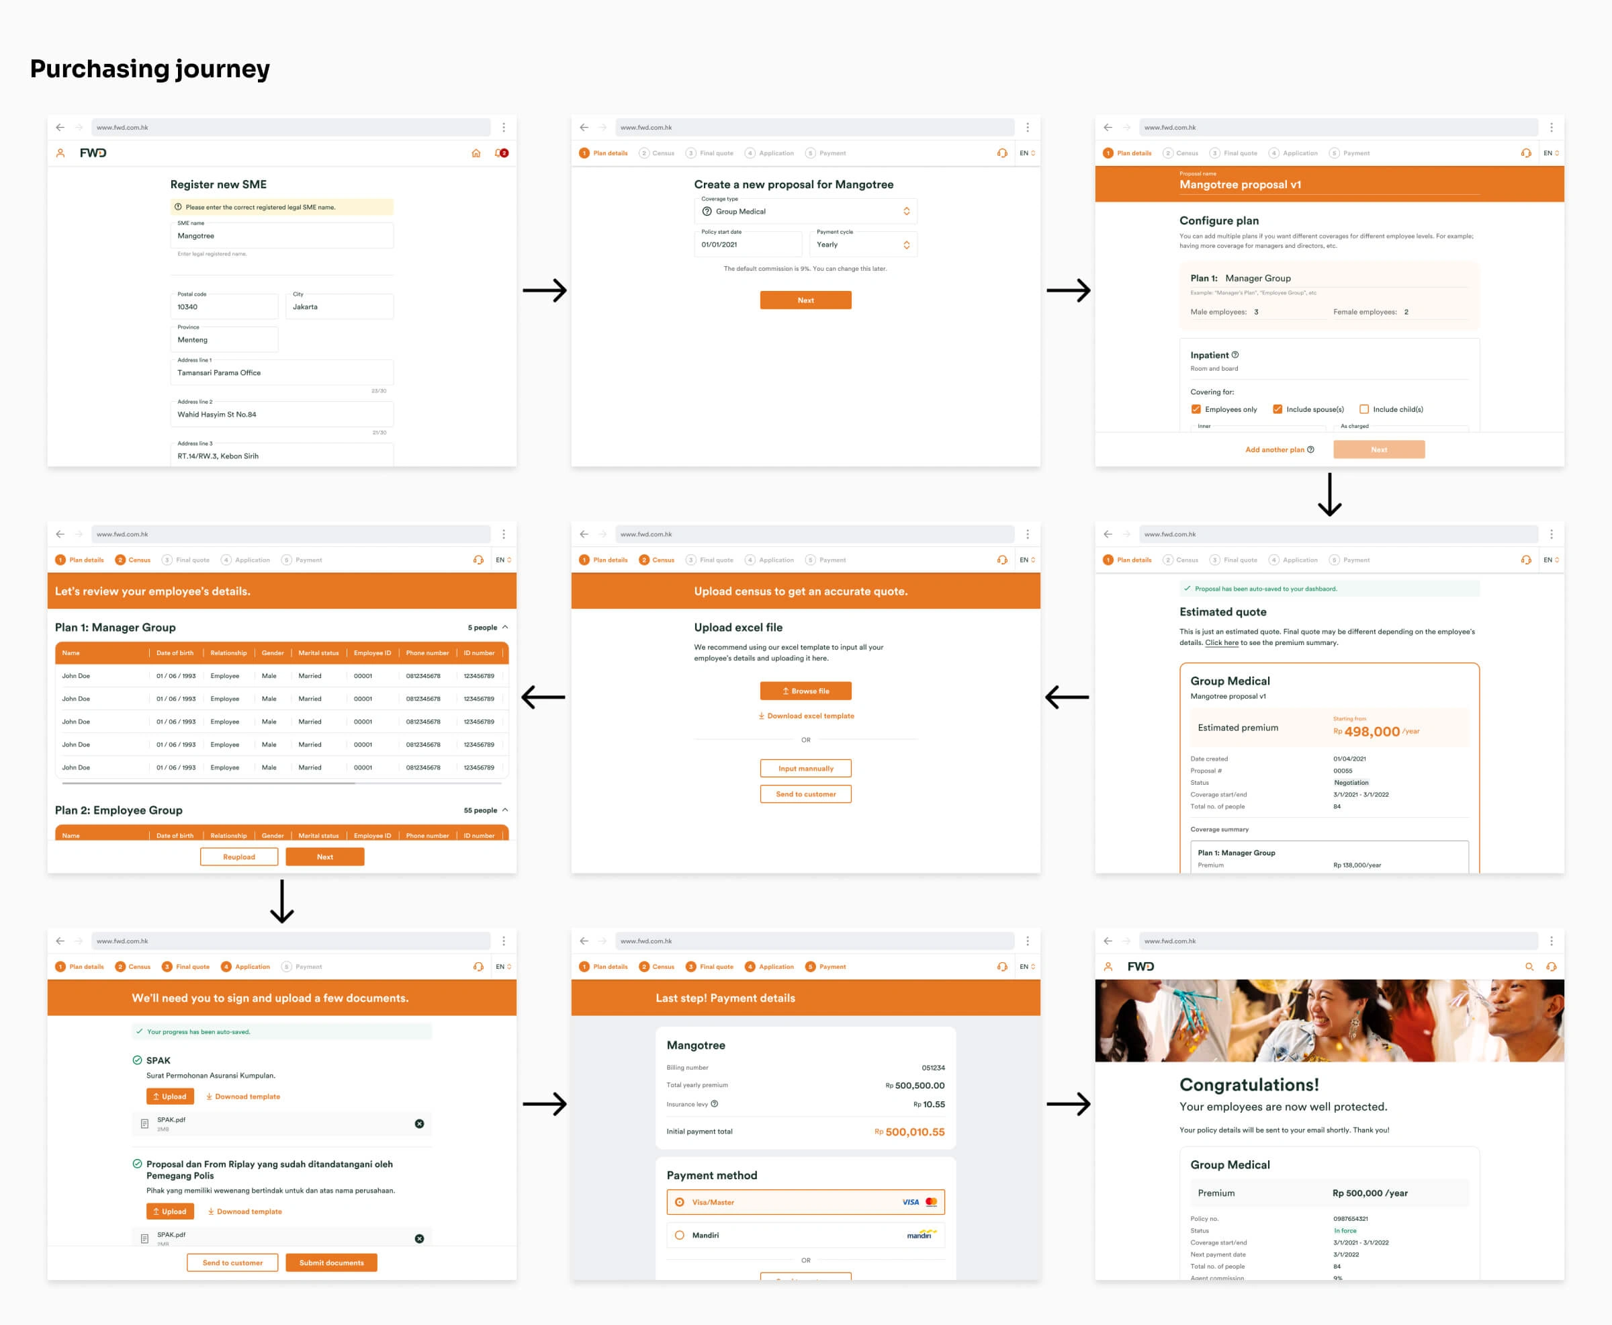This screenshot has height=1325, width=1612.
Task: Click the headset support icon on Configure plan screen
Action: (1525, 153)
